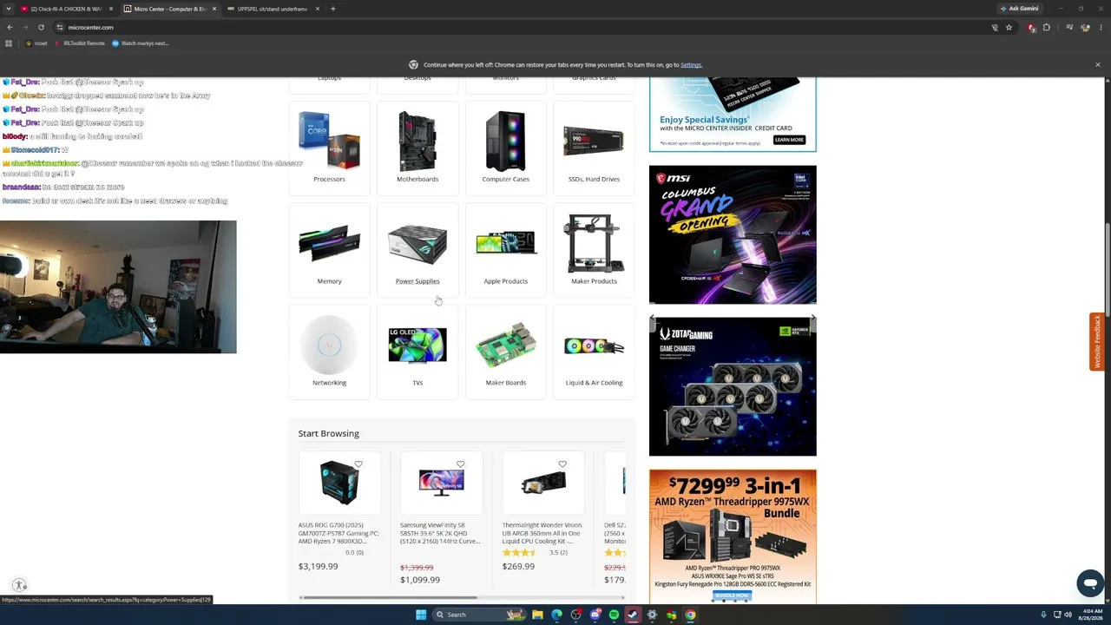Launch Microsoft Edge from the taskbar
The image size is (1111, 625).
(x=556, y=615)
